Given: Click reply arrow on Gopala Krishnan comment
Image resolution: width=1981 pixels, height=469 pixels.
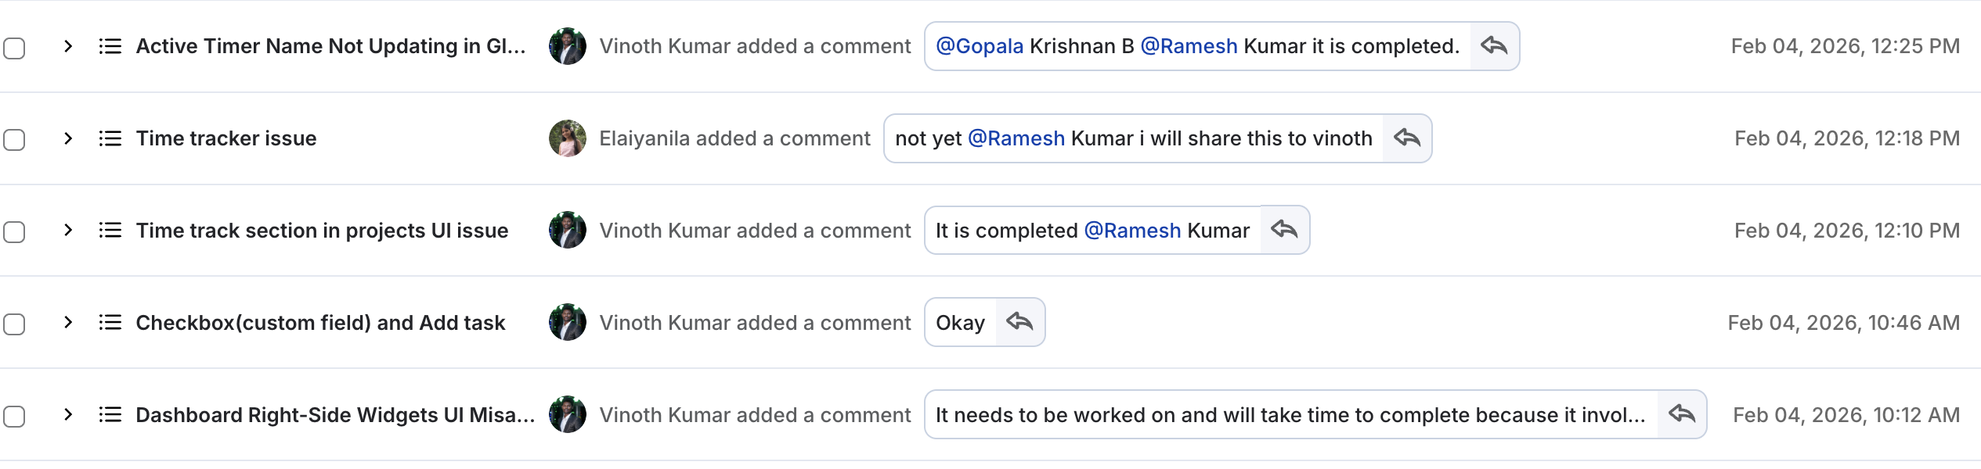Looking at the screenshot, I should click(1494, 46).
